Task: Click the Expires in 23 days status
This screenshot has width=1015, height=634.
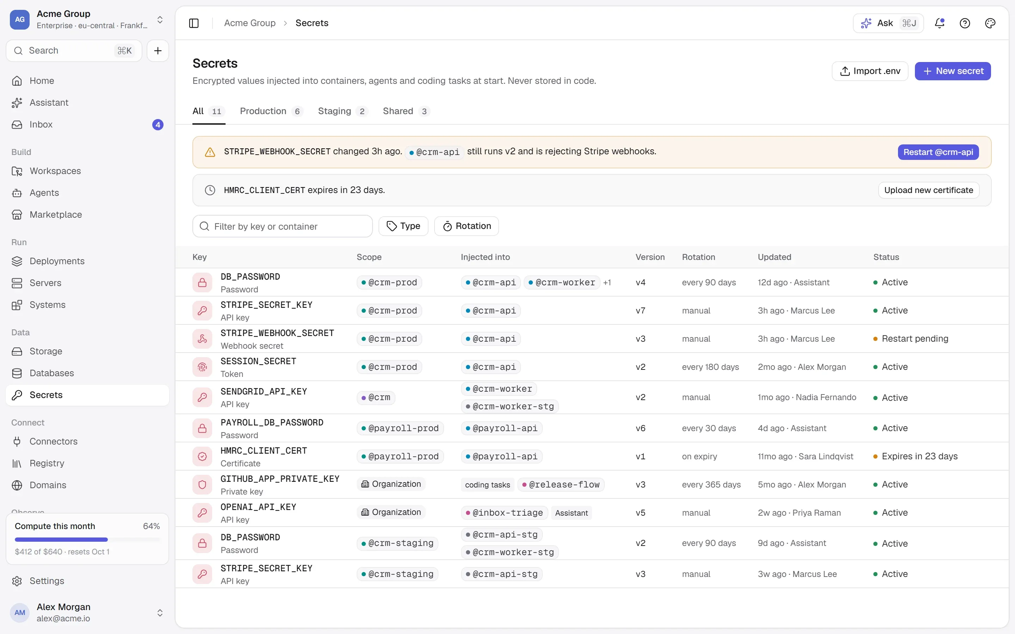Action: 915,456
